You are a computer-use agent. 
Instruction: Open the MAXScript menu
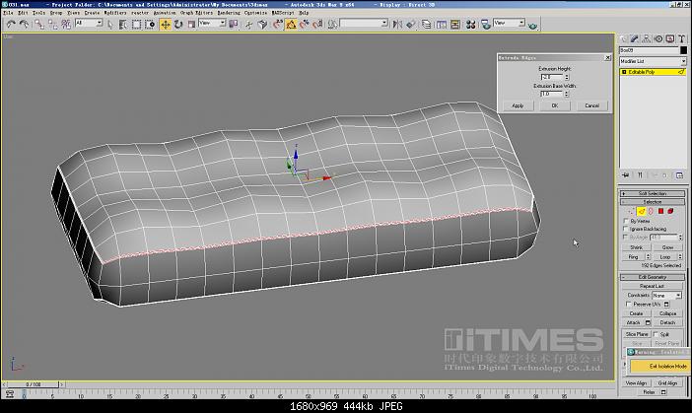tap(283, 13)
